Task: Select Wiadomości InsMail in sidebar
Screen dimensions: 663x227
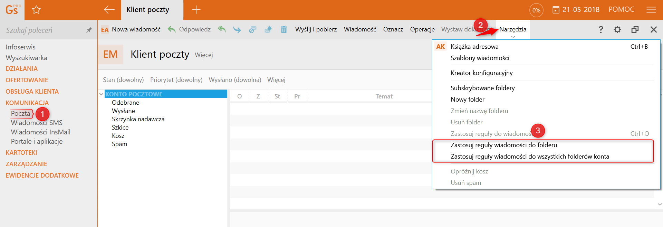Action: 40,132
